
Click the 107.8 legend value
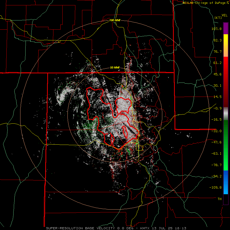point(216,29)
